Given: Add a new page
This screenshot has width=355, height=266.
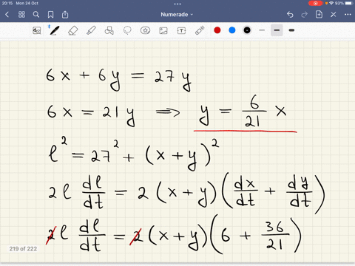Looking at the screenshot, I should (x=319, y=15).
